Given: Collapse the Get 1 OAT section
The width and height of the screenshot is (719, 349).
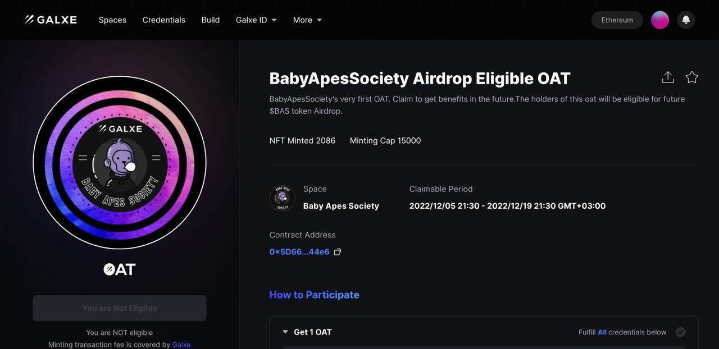Looking at the screenshot, I should click(x=285, y=332).
